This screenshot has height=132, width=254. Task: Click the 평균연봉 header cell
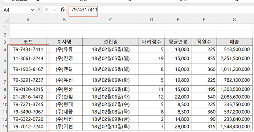178,42
